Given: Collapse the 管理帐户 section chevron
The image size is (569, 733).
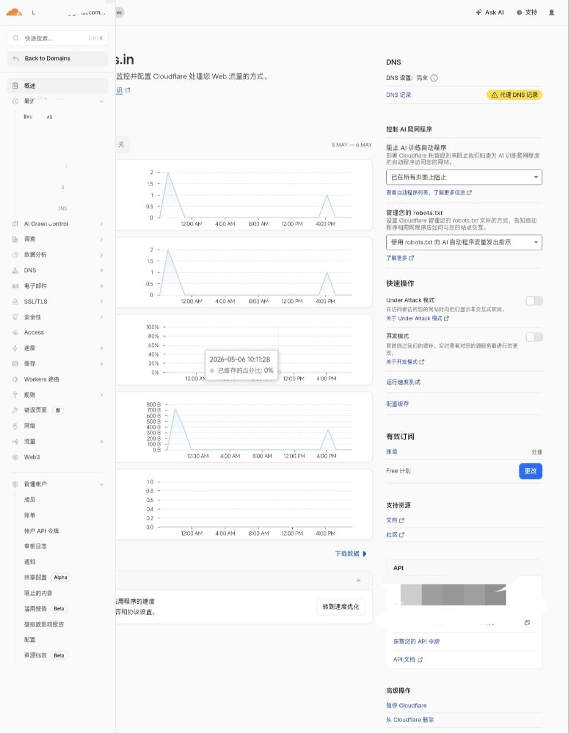Looking at the screenshot, I should click(101, 484).
